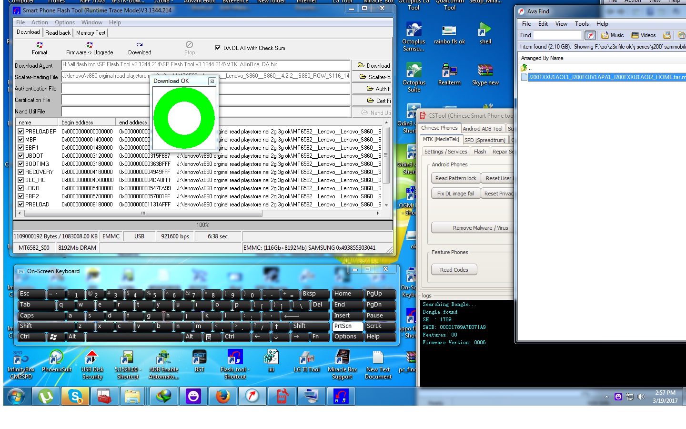Uncheck the LOGO partition checkbox
The width and height of the screenshot is (686, 429).
coord(21,188)
